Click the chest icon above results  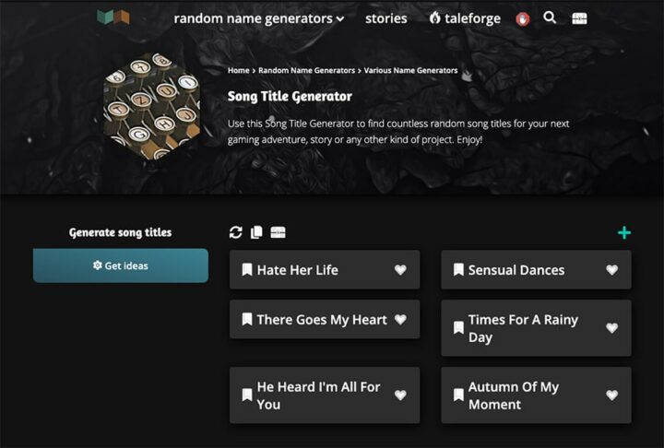pos(278,232)
